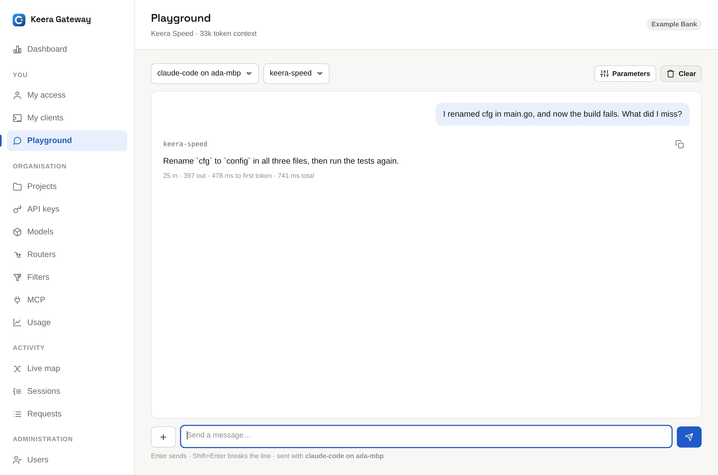Viewport: 718px width, 475px height.
Task: Focus the Send a message input
Action: (426, 436)
